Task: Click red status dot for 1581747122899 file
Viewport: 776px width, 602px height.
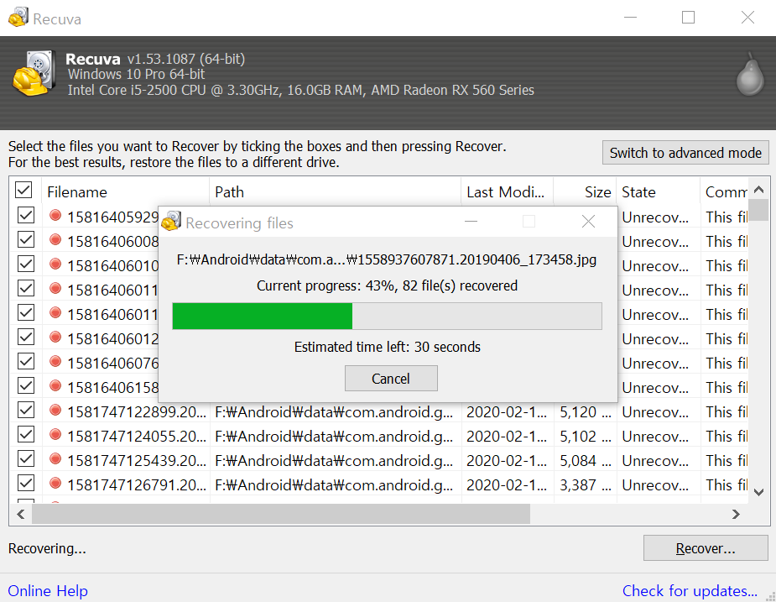Action: click(55, 411)
